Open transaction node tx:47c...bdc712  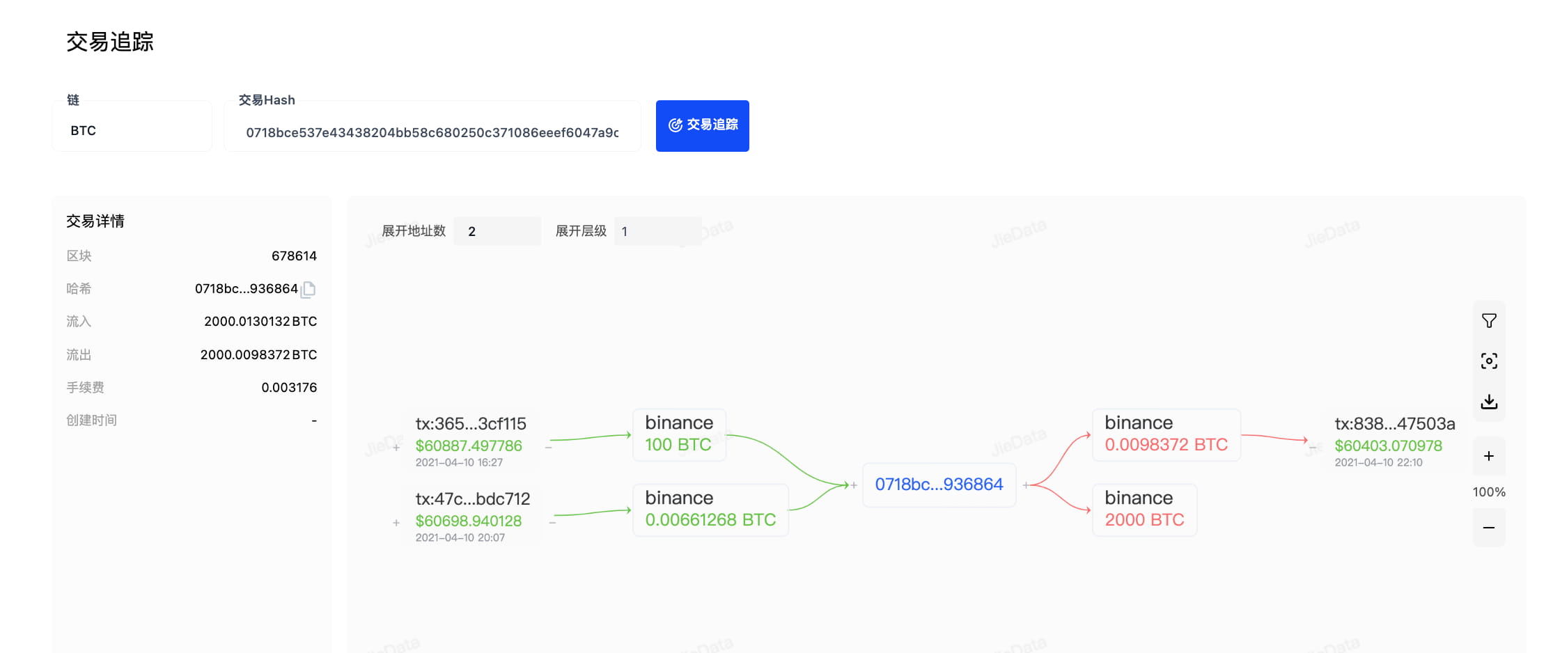coord(473,499)
